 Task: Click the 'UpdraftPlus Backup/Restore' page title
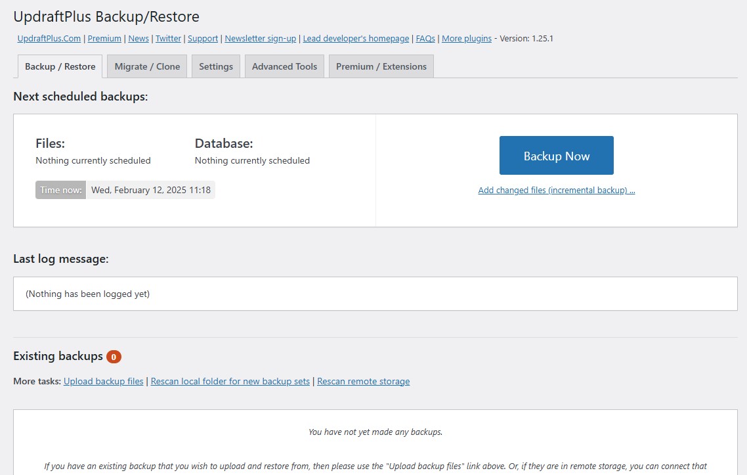click(x=106, y=16)
